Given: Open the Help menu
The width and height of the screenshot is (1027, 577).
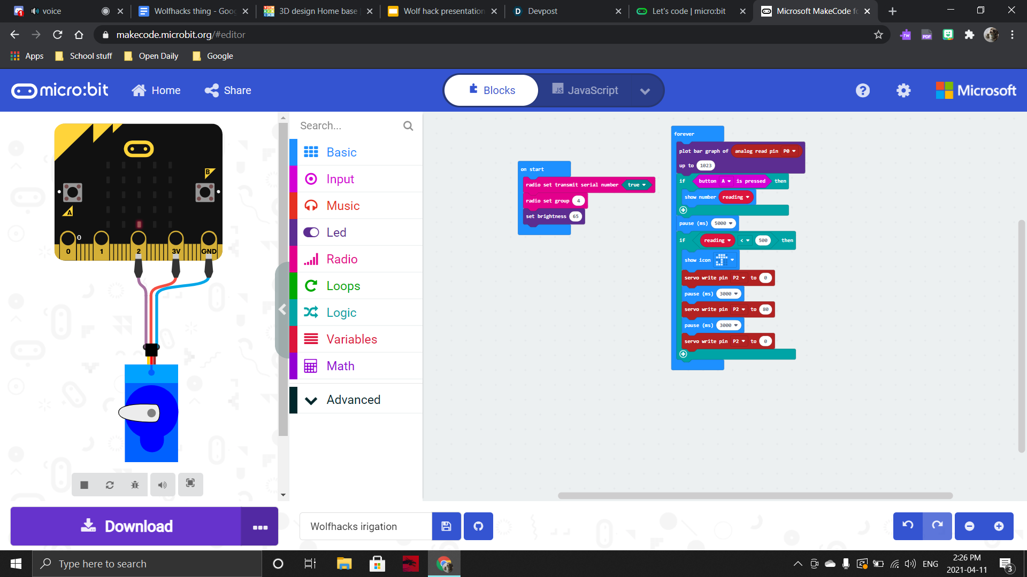Looking at the screenshot, I should (x=862, y=90).
